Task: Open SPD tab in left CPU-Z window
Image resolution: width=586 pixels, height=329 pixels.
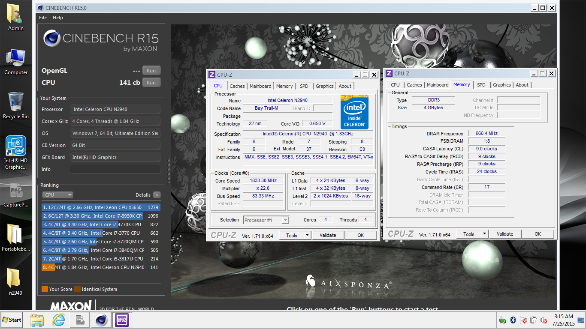Action: tap(304, 86)
